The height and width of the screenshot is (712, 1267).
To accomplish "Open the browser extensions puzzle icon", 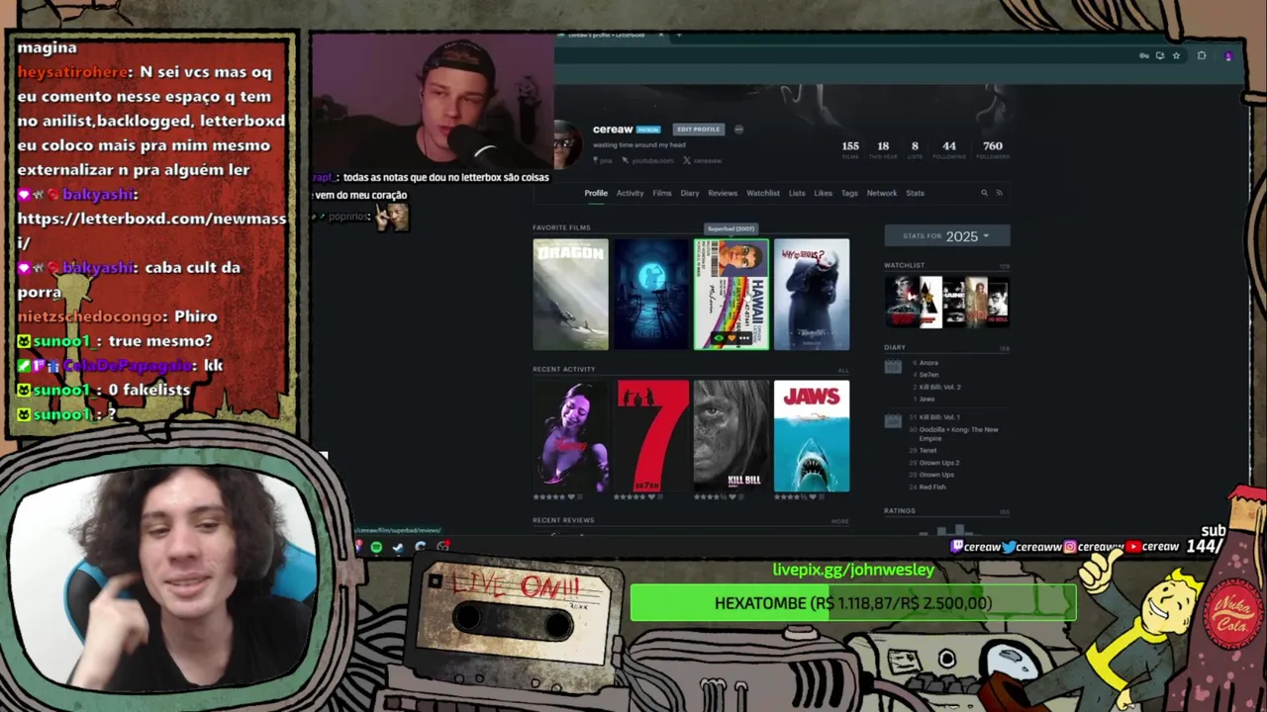I will pos(1202,55).
